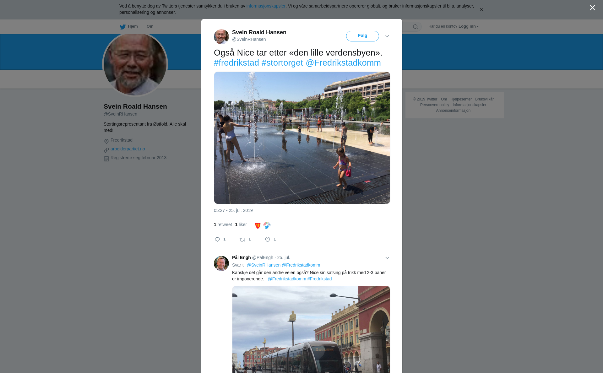Open the tram photo in reply
This screenshot has height=373, width=603.
click(311, 329)
